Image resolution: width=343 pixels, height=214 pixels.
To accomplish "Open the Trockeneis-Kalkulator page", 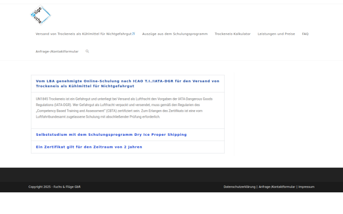I will pos(233,34).
